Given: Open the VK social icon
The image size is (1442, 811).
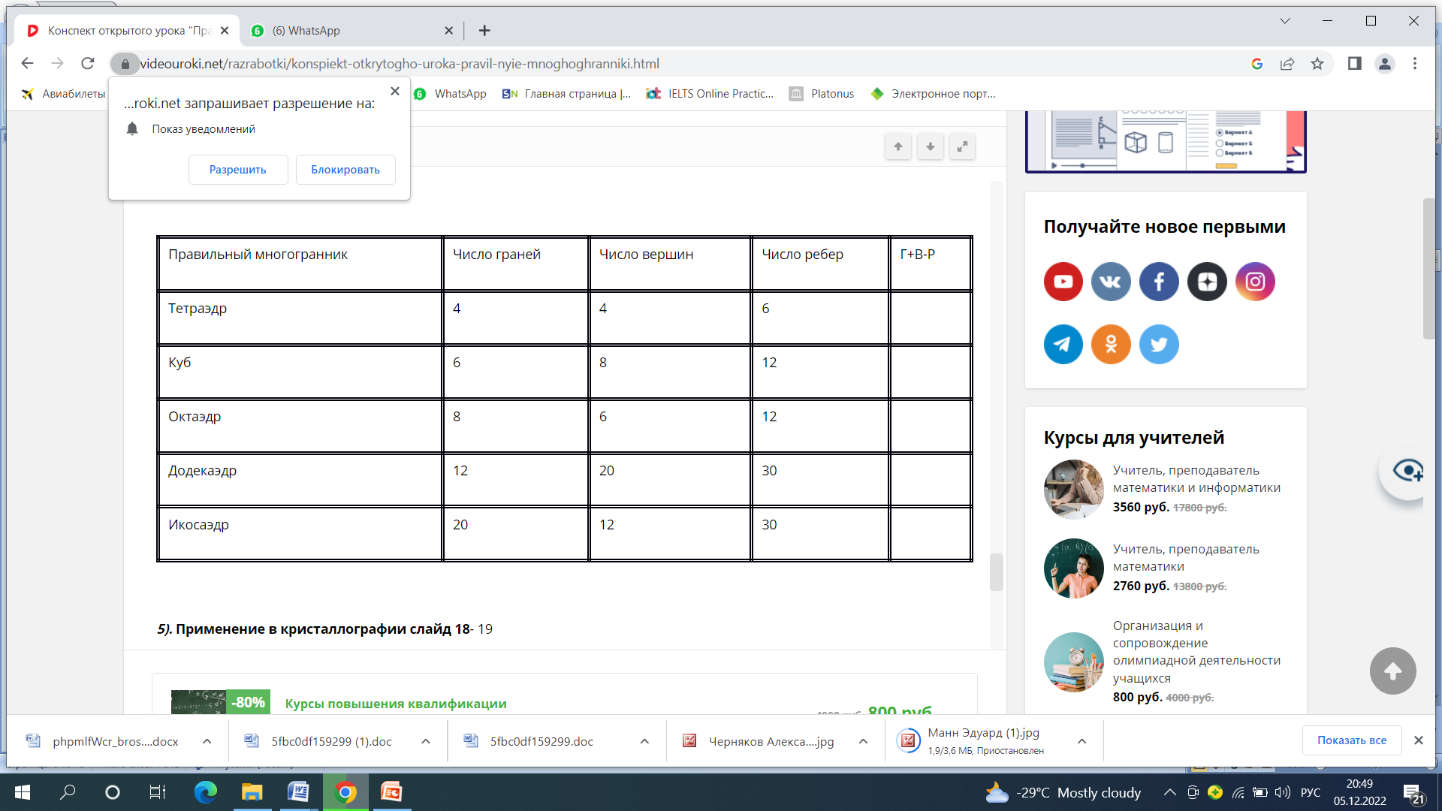Looking at the screenshot, I should [1111, 282].
